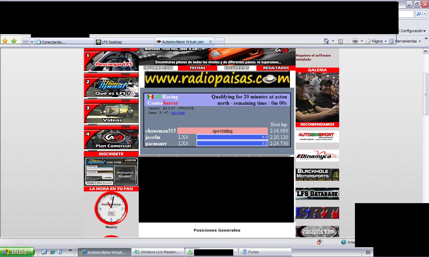Expand hidden Quick Launch icons chevron
Viewport: 429px width, 257px height.
pyautogui.click(x=70, y=250)
